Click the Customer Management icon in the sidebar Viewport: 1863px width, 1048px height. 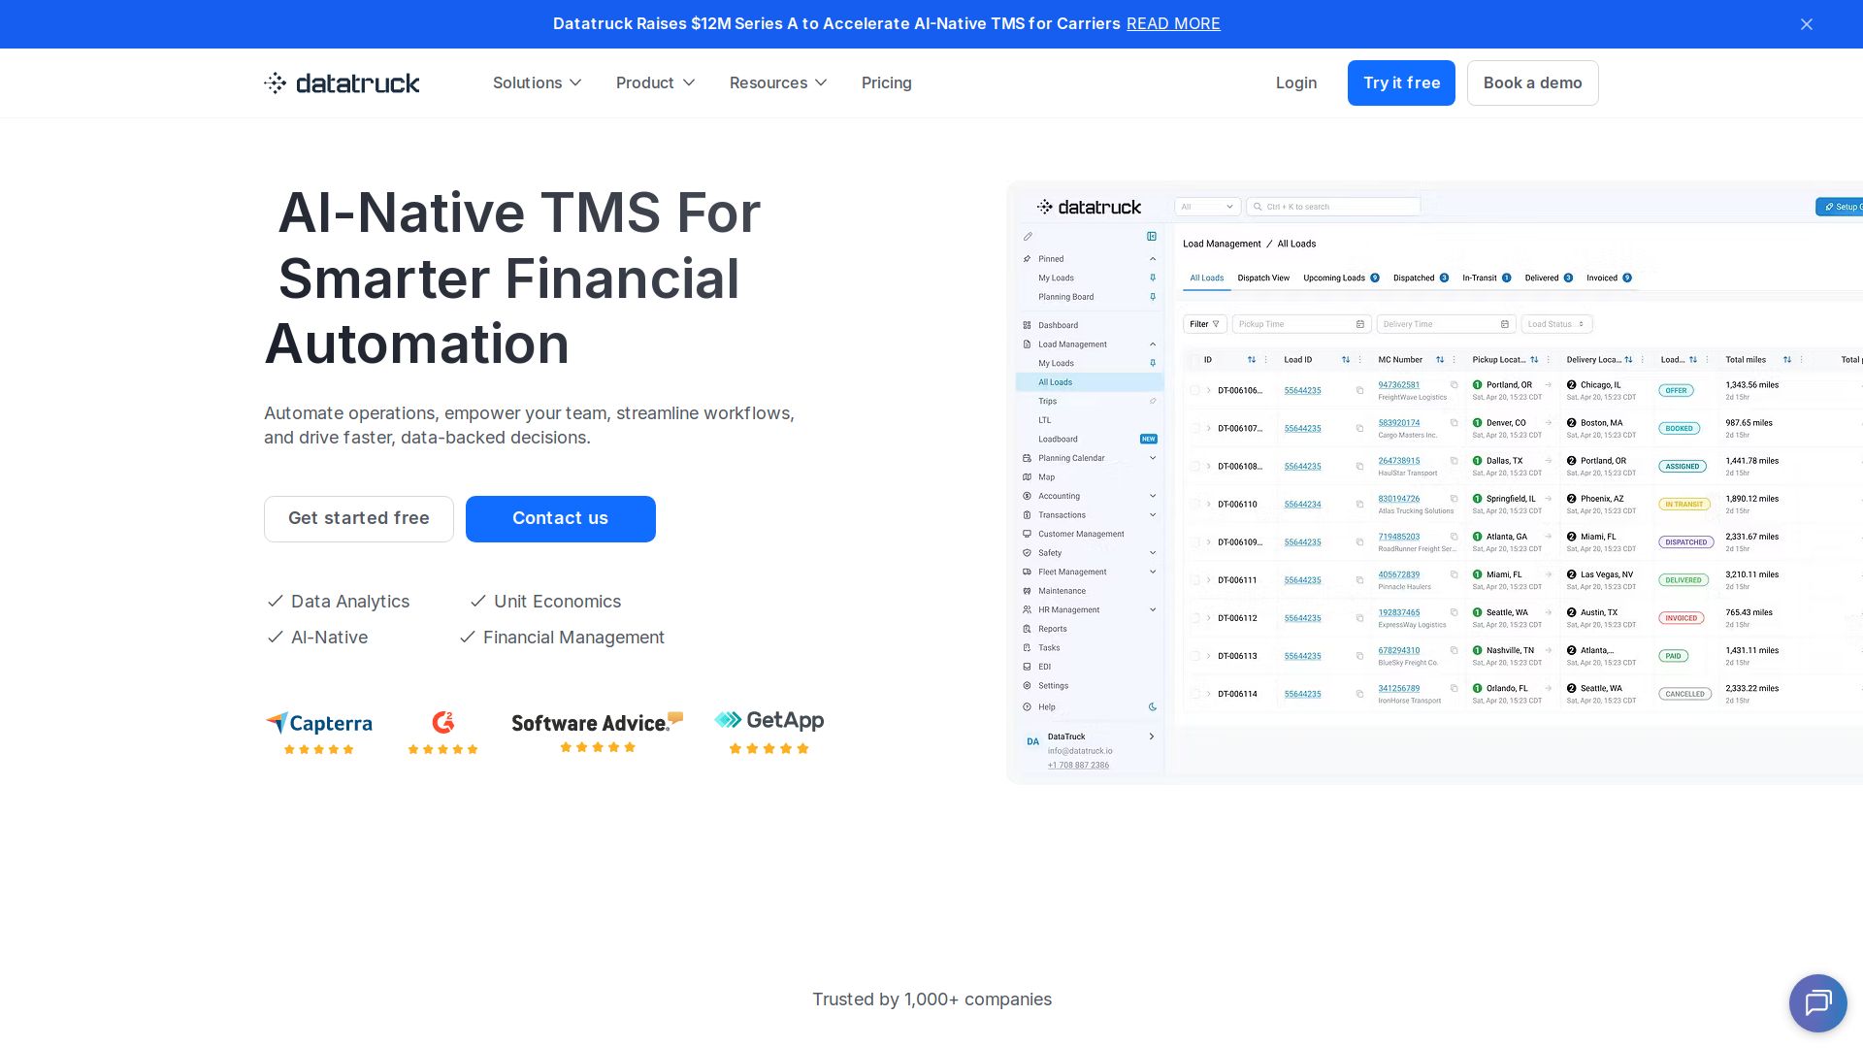pos(1027,534)
